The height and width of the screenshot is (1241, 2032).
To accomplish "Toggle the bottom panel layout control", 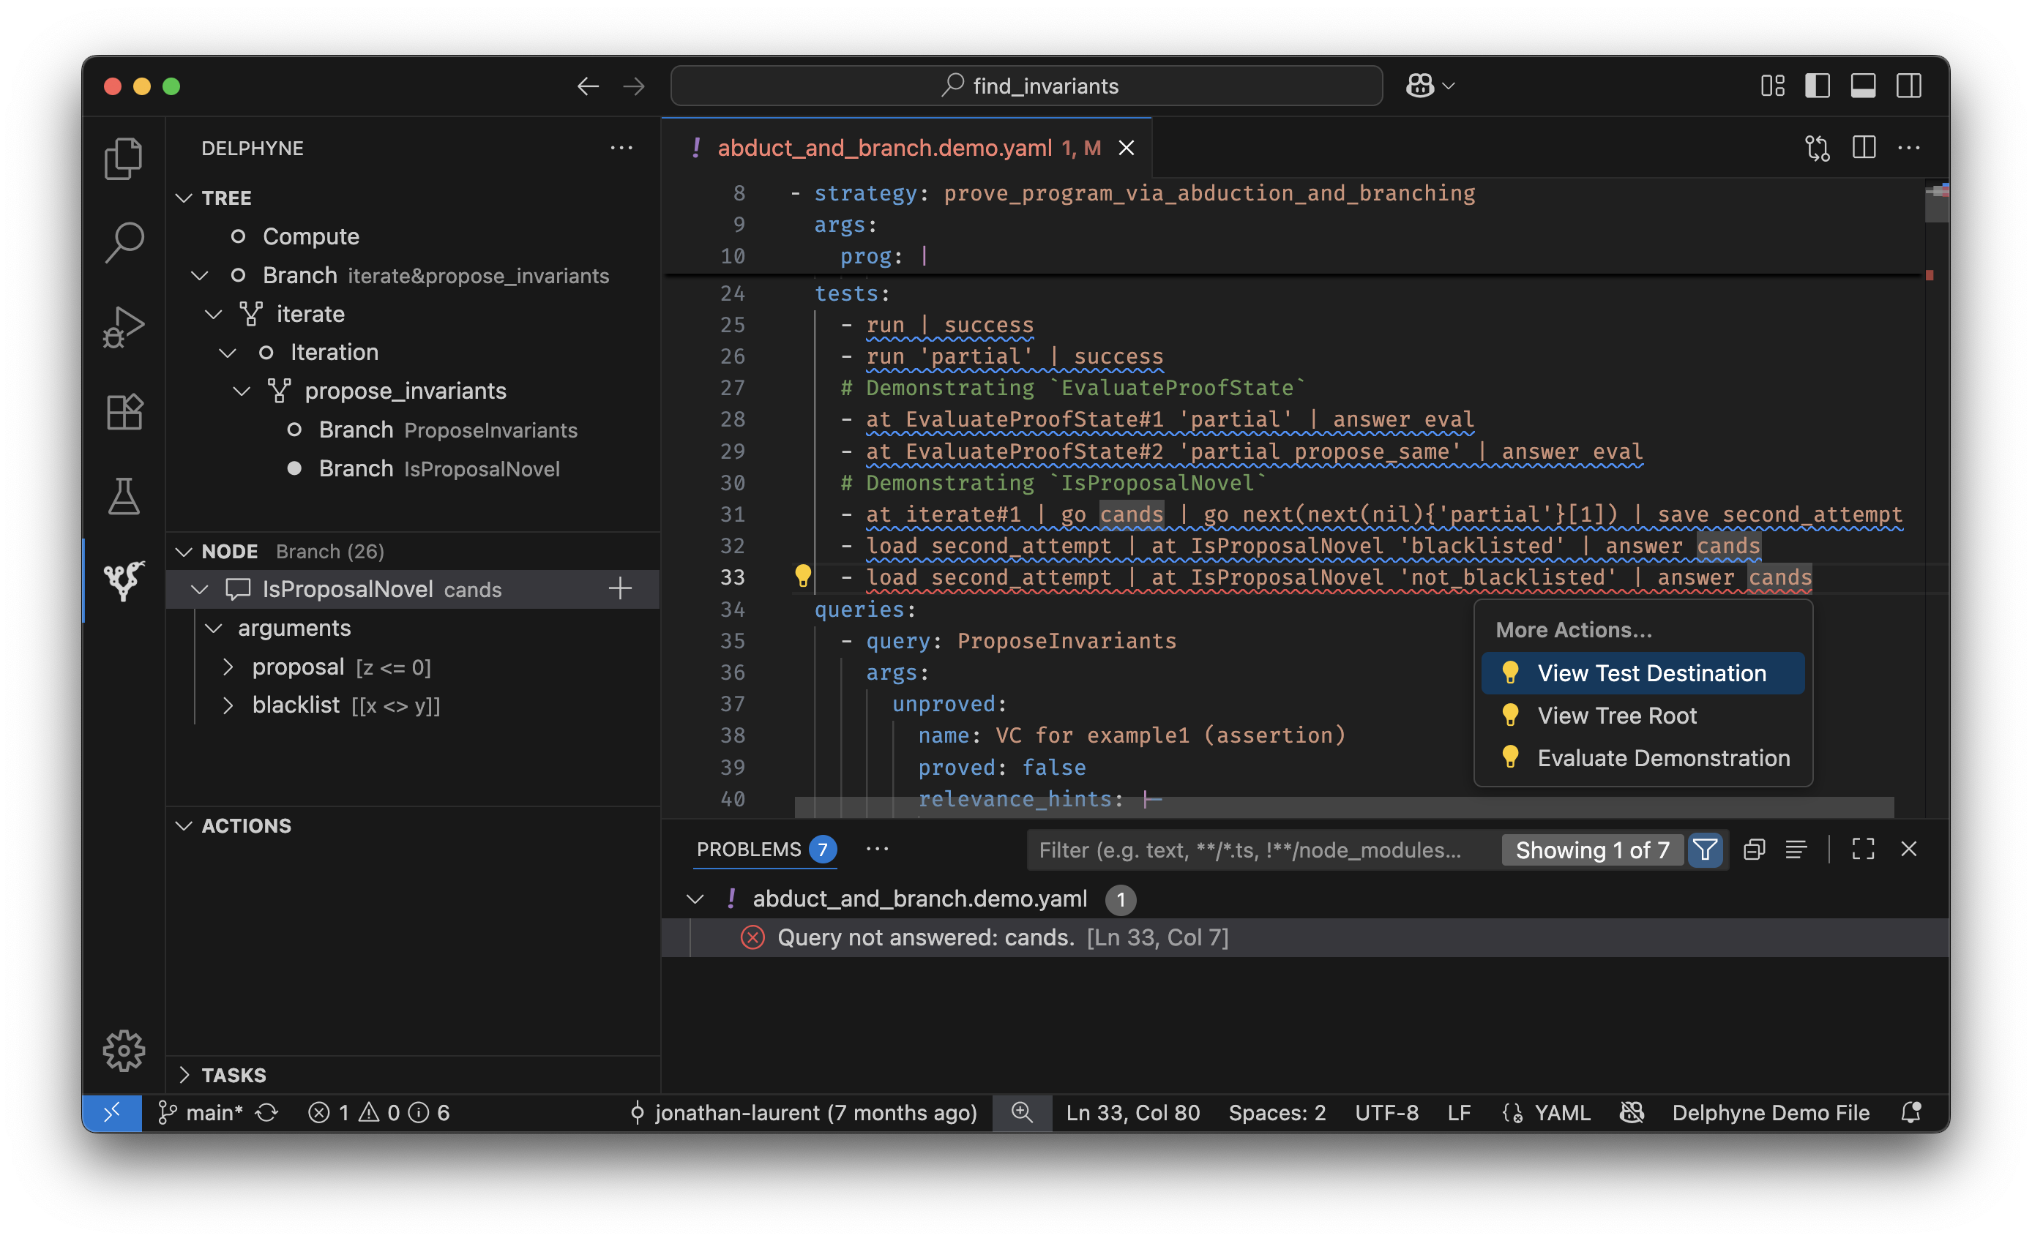I will point(1862,85).
